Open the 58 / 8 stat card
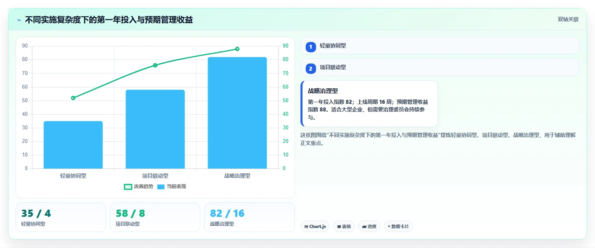This screenshot has width=595, height=248. 155,217
